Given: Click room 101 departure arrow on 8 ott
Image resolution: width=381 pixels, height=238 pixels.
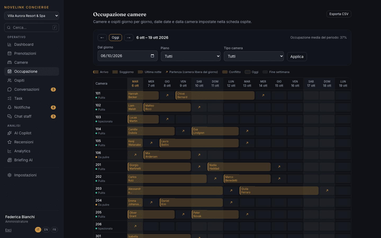Looking at the screenshot, I should click(167, 95).
